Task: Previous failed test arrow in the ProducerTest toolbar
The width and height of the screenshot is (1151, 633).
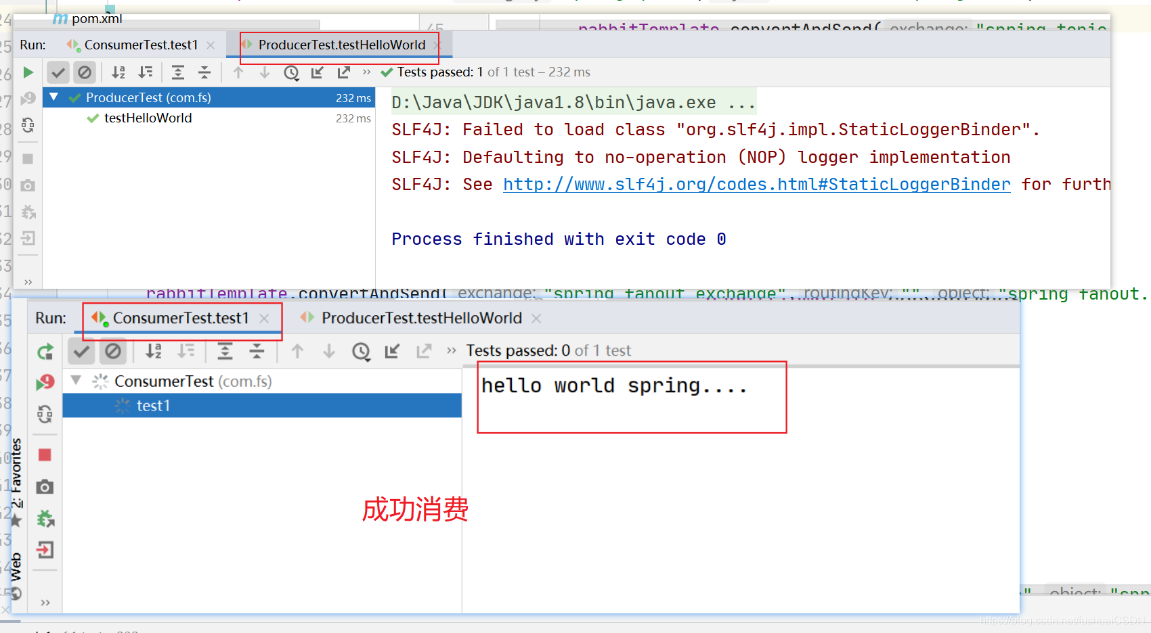Action: click(238, 72)
